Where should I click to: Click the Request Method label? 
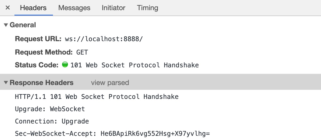click(x=44, y=52)
